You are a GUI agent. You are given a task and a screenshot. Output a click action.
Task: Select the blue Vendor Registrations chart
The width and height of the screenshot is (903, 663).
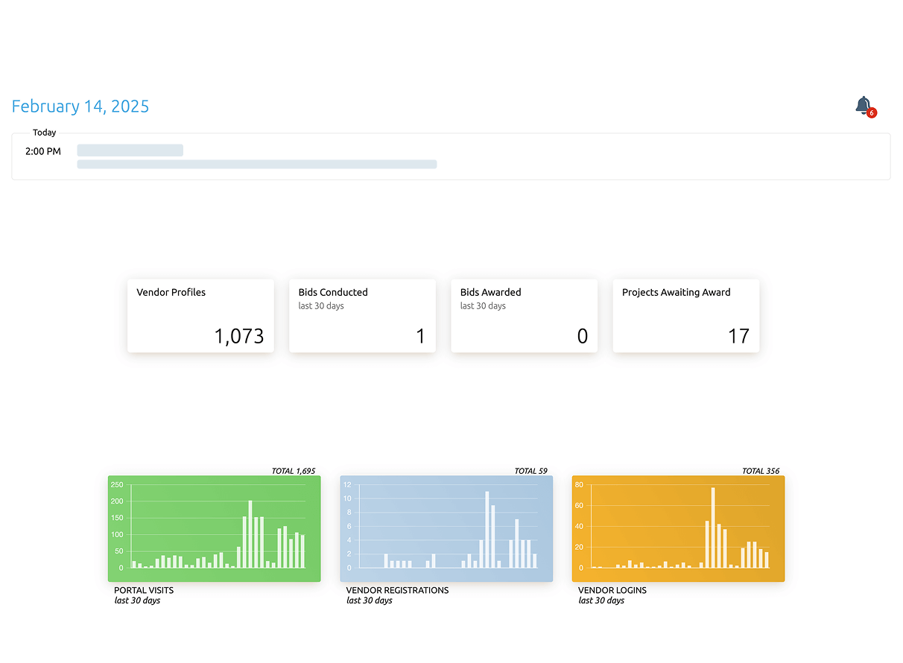(446, 528)
